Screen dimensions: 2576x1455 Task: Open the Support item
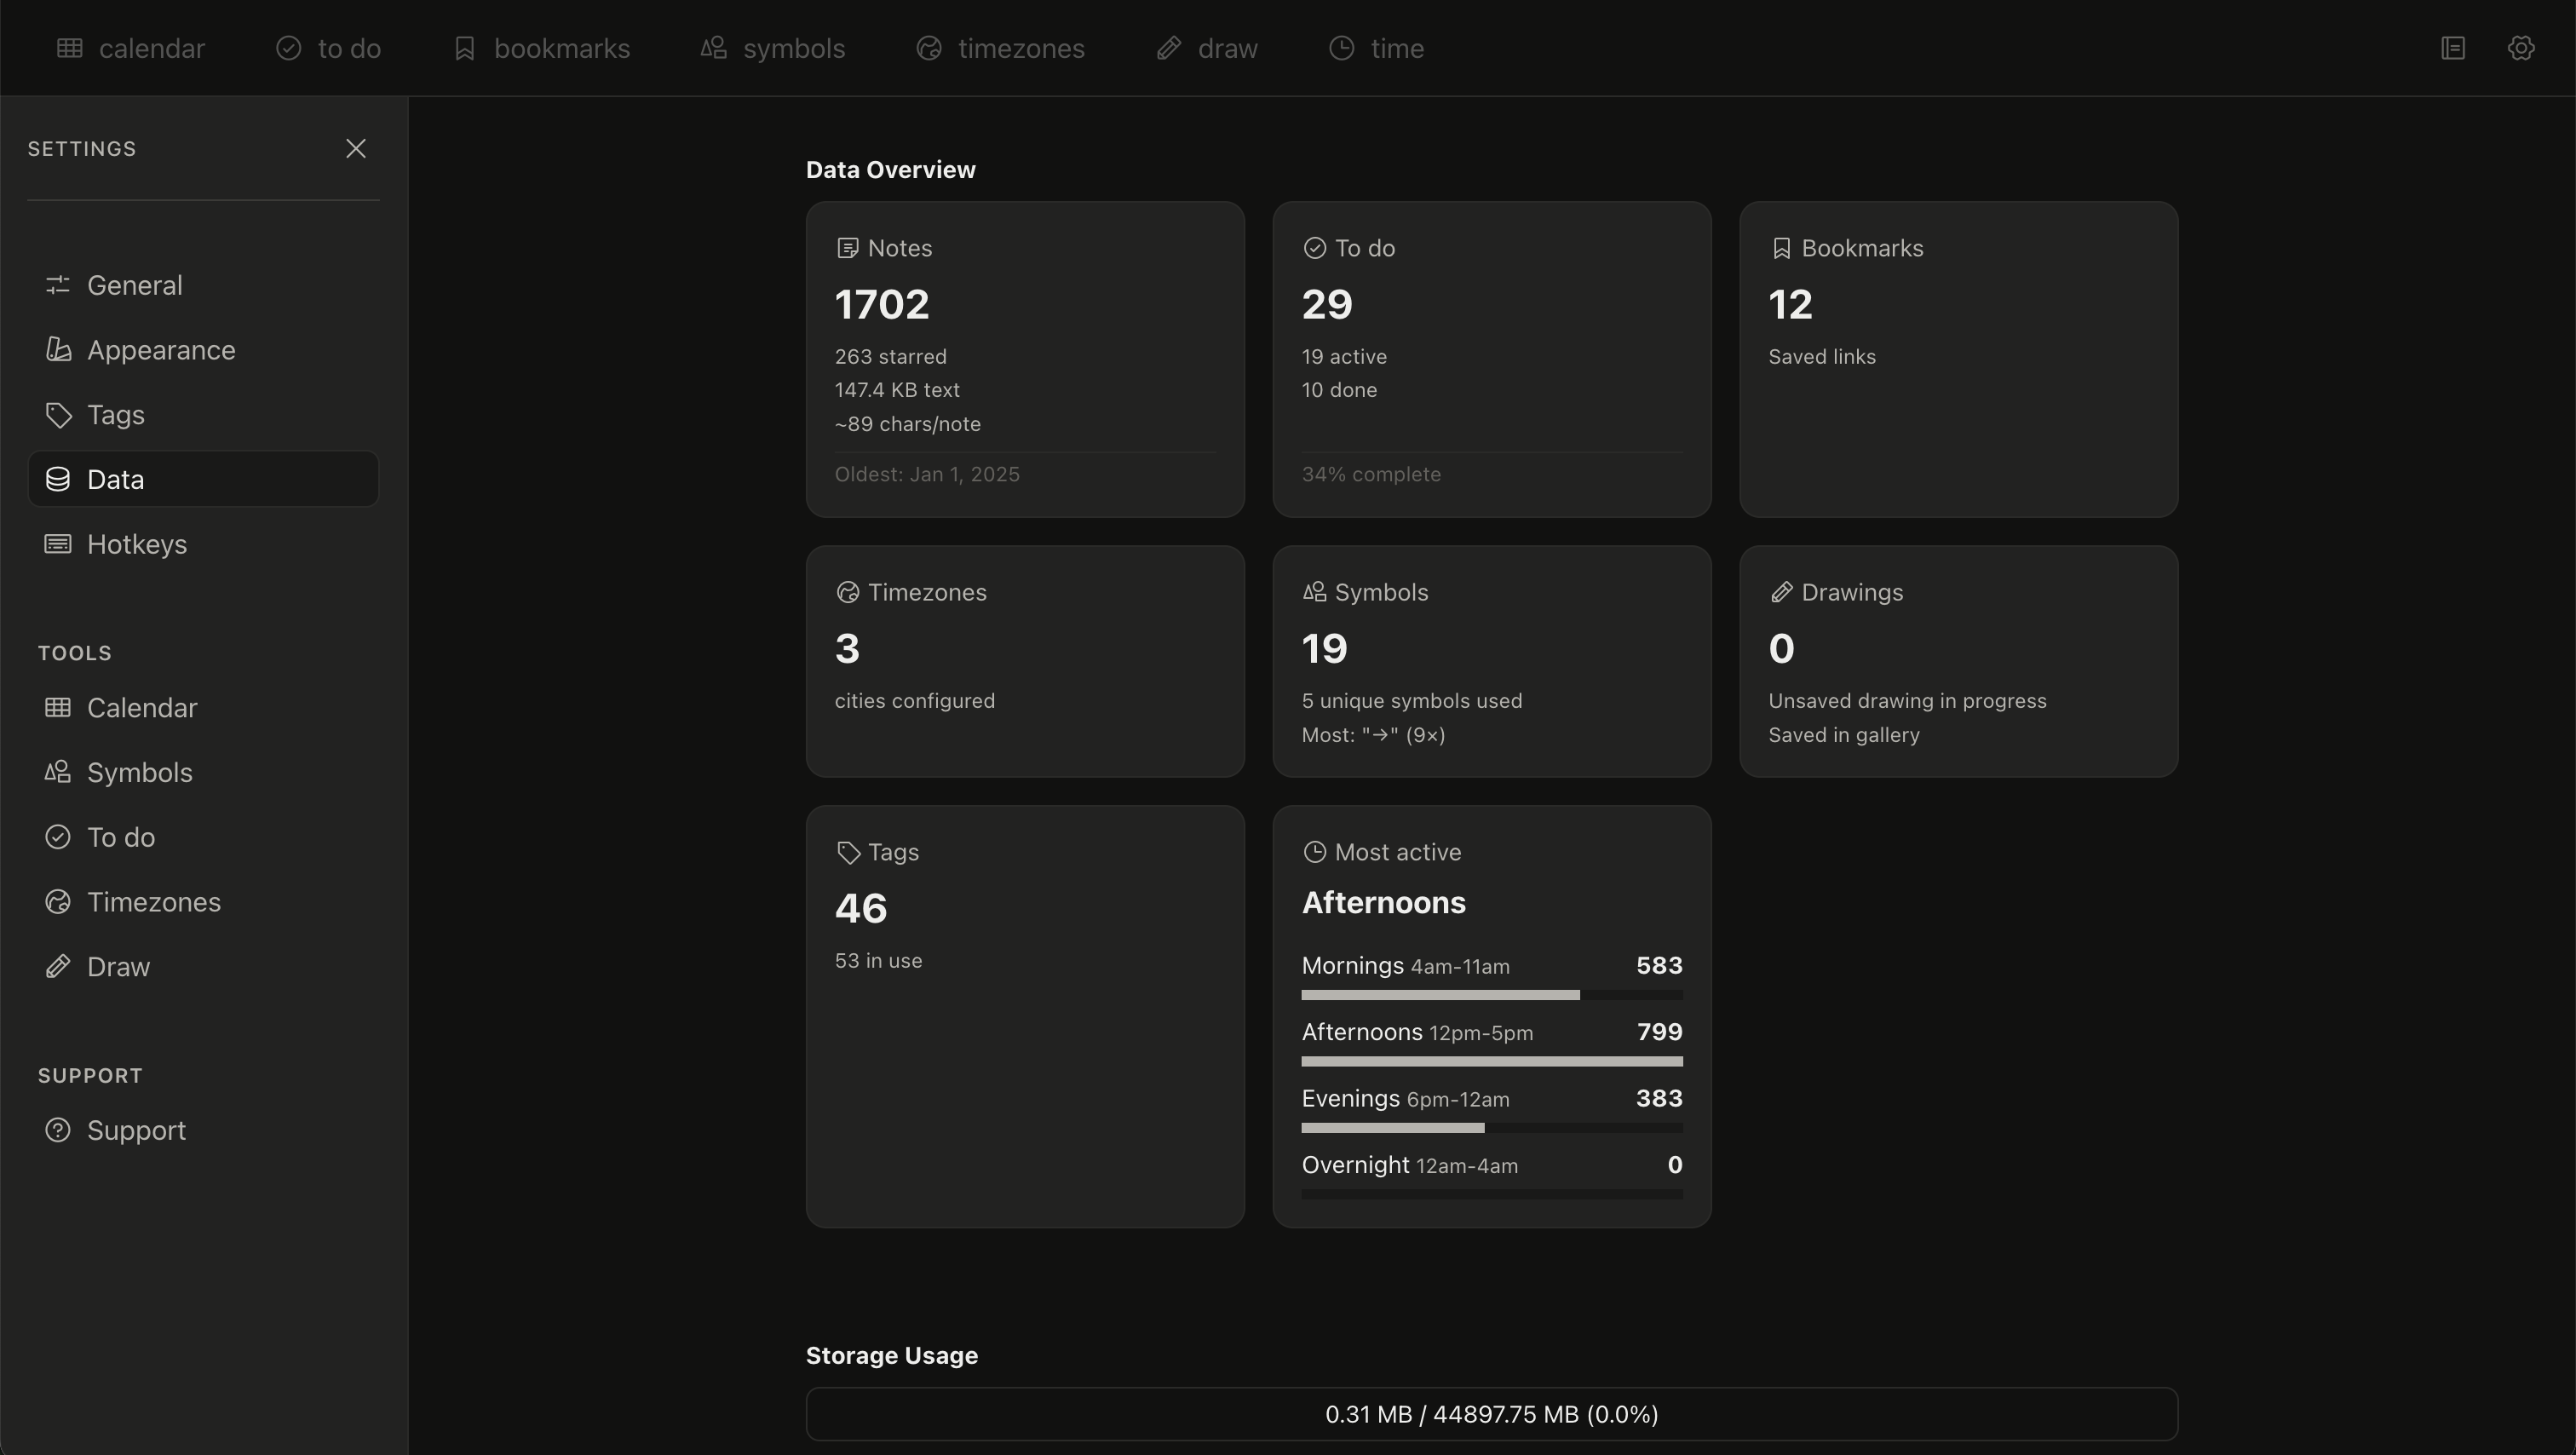pyautogui.click(x=203, y=1130)
